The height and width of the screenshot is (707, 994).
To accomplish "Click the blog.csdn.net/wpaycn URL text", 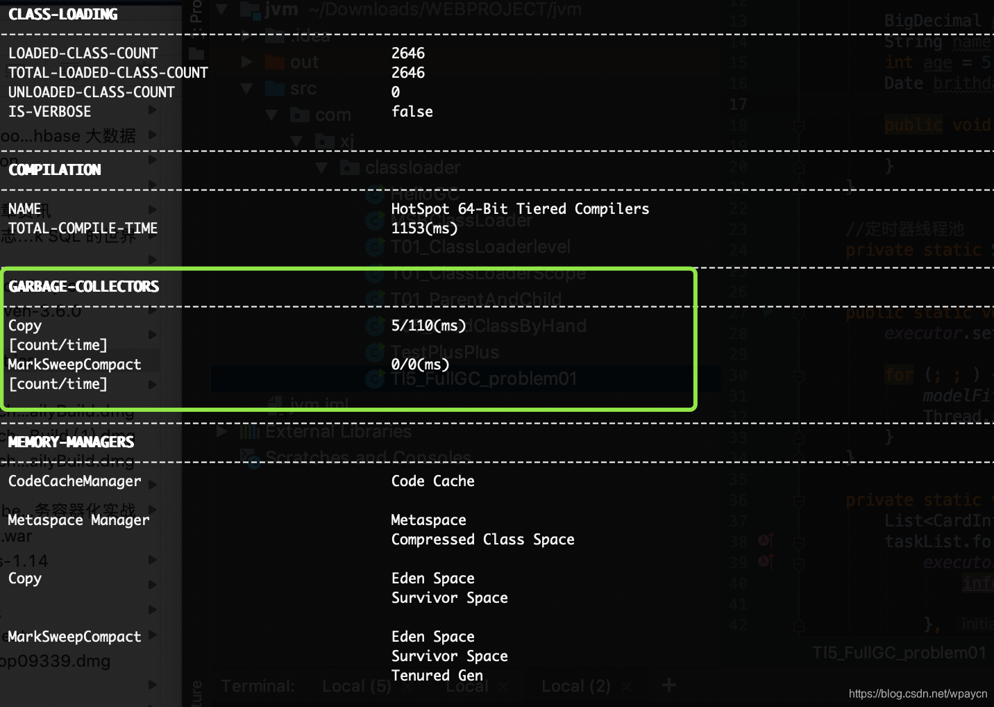I will [918, 693].
